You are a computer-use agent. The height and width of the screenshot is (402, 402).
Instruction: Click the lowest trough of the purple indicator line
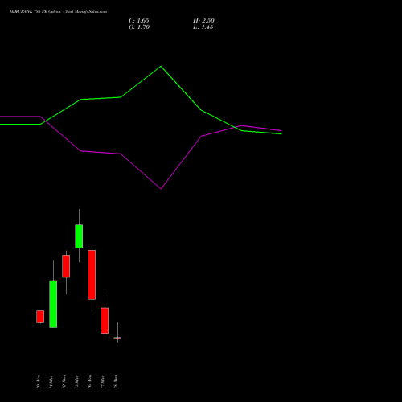[x=161, y=188]
